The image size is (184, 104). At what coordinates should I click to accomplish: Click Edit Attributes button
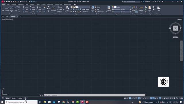click(99, 12)
